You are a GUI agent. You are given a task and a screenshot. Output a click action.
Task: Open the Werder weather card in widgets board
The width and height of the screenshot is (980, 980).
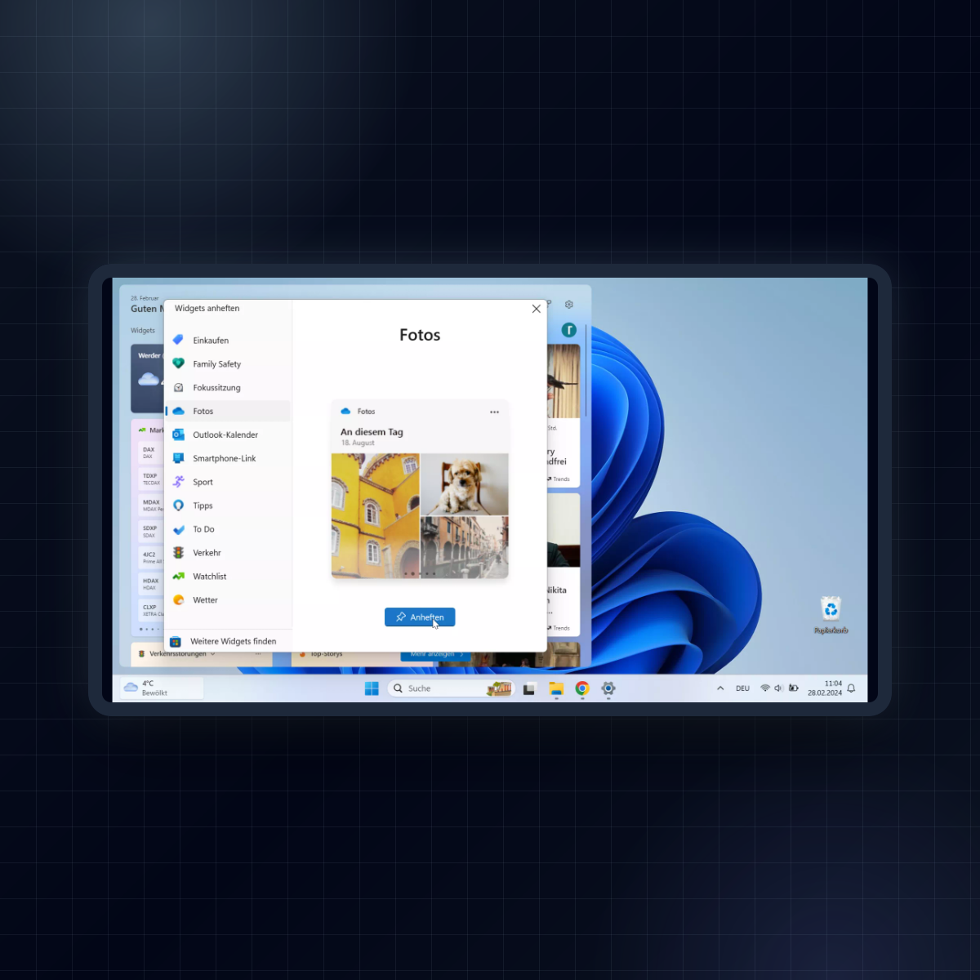[x=148, y=378]
